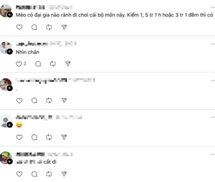Open more options for grinning emoji comment
This screenshot has height=182, width=215.
pos(213,117)
